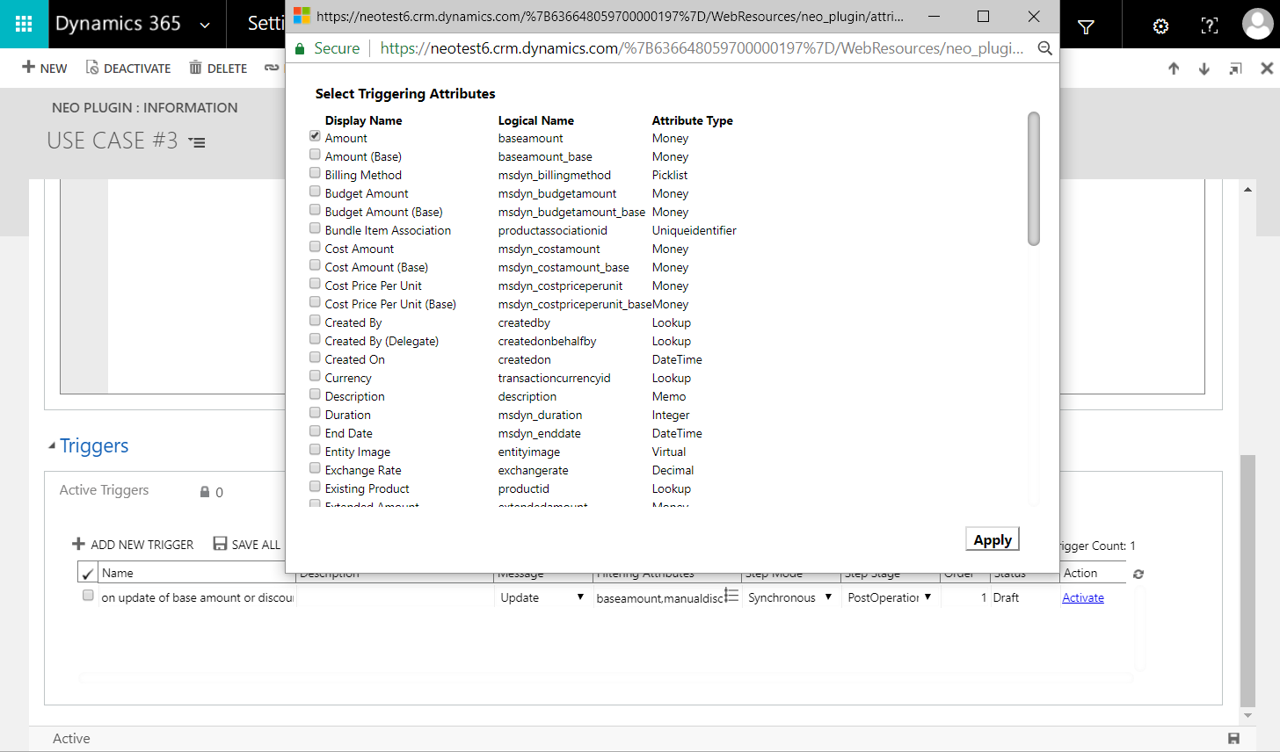Check the Bundle Item Association checkbox
The image size is (1280, 752).
[x=315, y=228]
